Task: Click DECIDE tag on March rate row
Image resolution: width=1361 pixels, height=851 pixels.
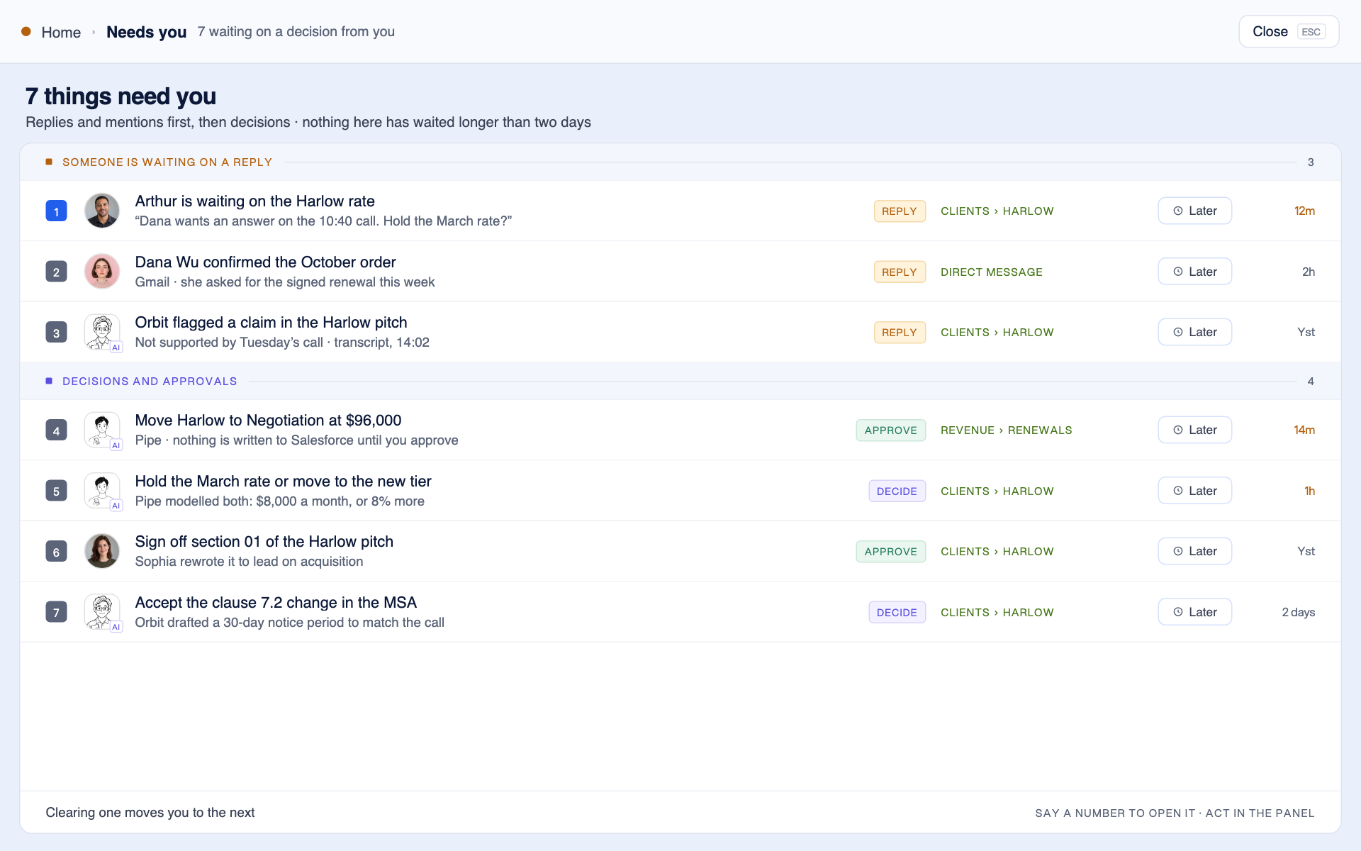Action: point(897,491)
